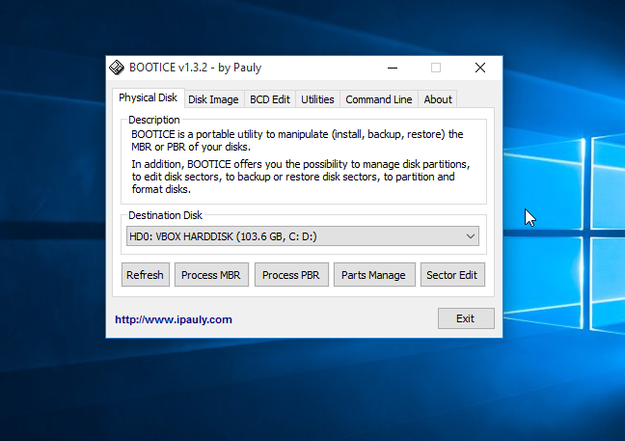Minimize the BOOTICE window
625x441 pixels.
(392, 68)
